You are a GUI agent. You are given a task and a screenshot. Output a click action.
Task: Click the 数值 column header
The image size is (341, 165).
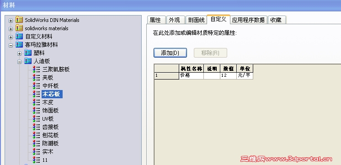pyautogui.click(x=229, y=69)
